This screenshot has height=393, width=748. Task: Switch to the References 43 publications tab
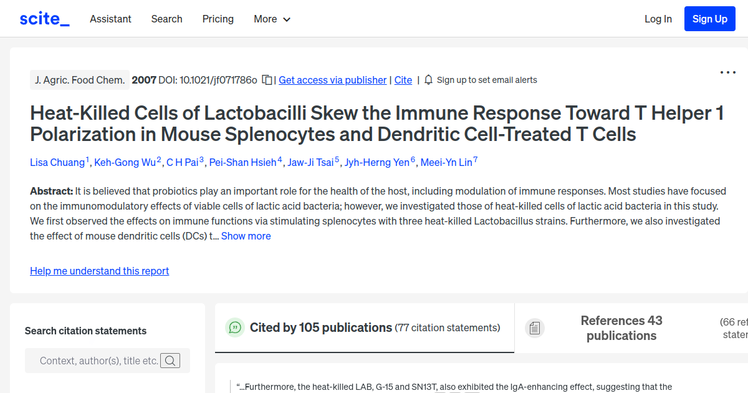click(x=621, y=327)
